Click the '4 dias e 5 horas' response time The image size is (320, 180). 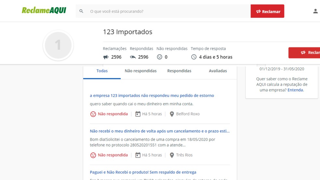tap(216, 57)
